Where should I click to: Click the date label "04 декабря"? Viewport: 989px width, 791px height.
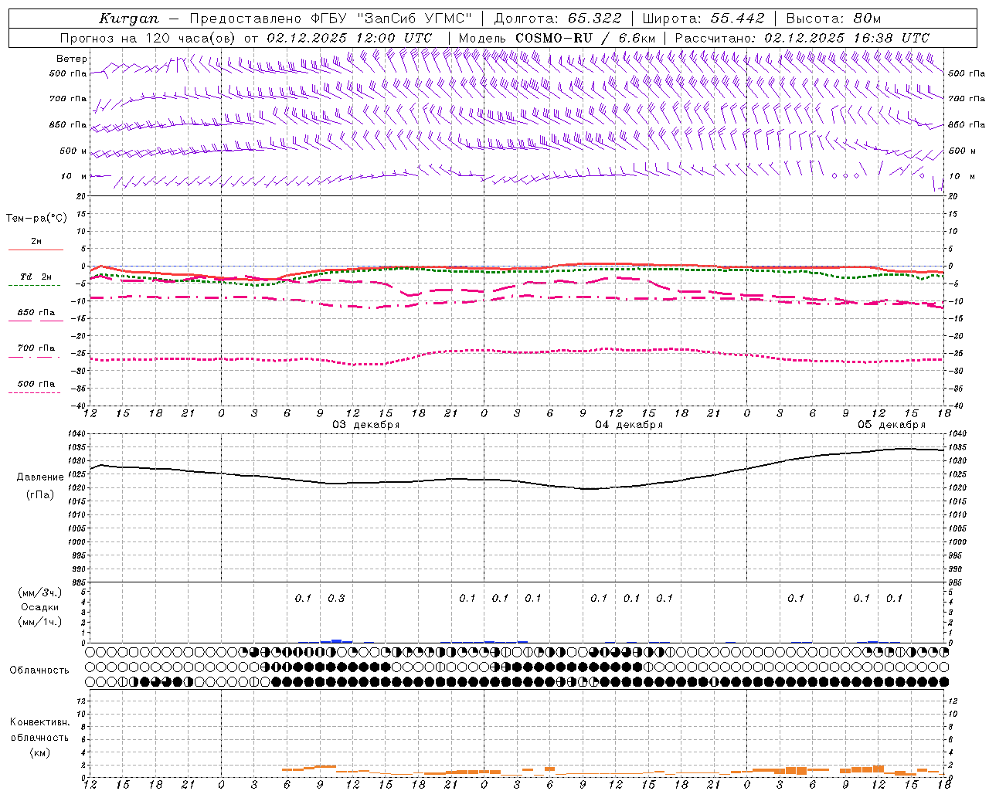(629, 425)
